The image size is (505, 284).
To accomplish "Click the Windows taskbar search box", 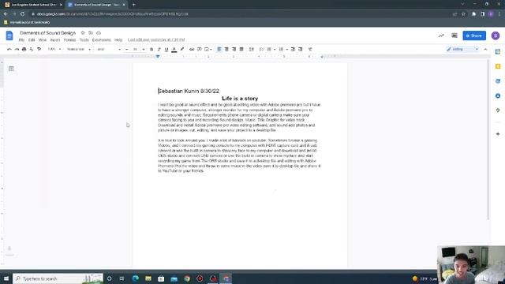I will [58, 278].
